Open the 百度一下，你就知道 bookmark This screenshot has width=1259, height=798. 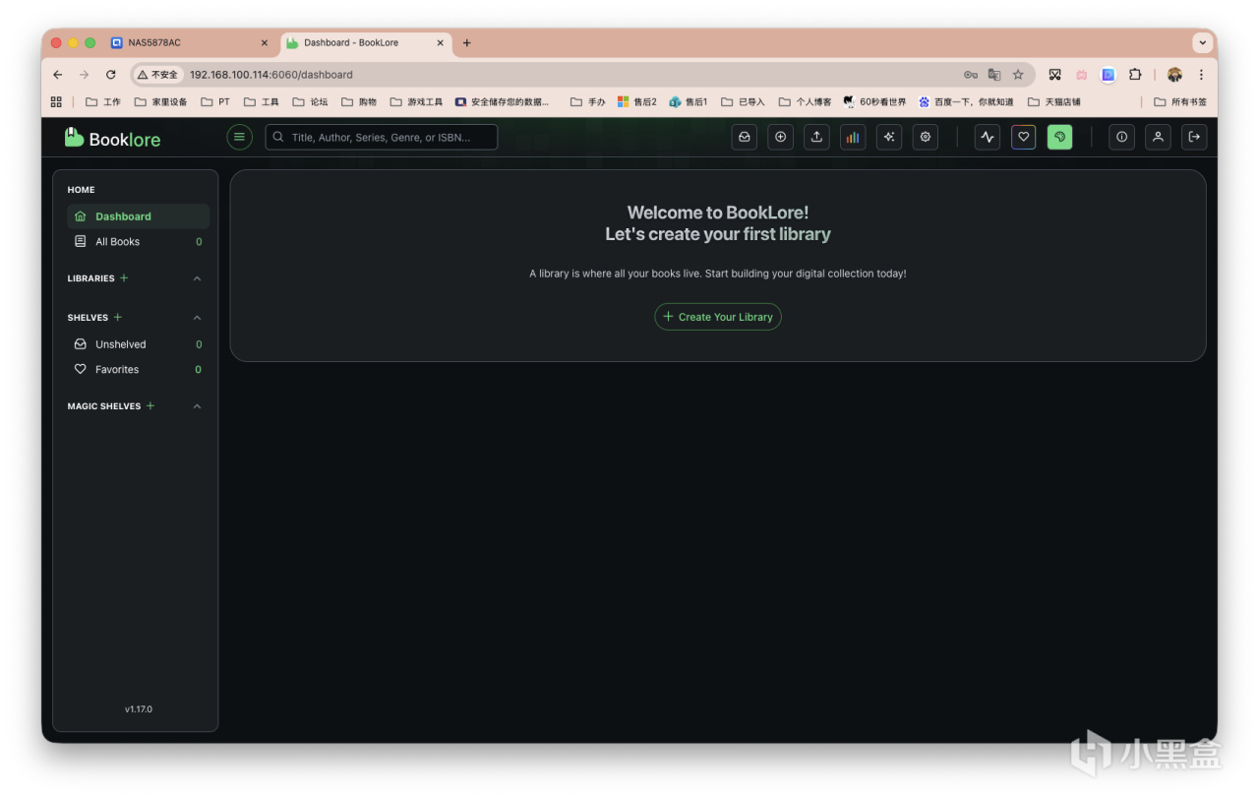966,101
